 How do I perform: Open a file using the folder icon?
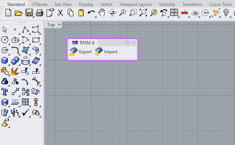[x=19, y=13]
